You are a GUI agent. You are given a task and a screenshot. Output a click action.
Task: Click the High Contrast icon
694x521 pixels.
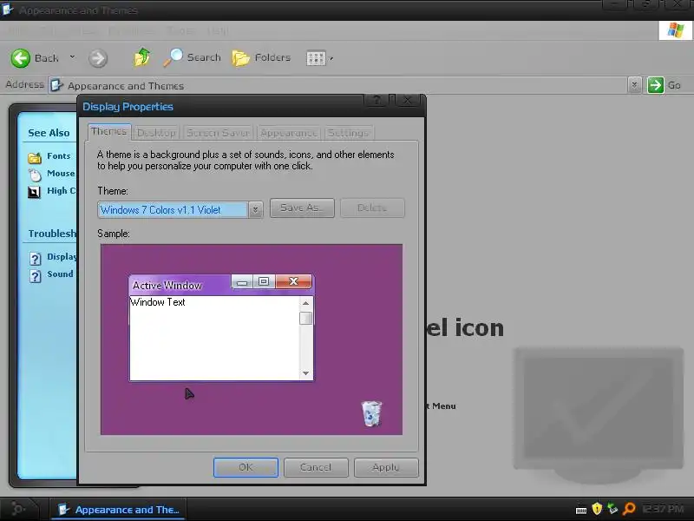click(x=34, y=192)
